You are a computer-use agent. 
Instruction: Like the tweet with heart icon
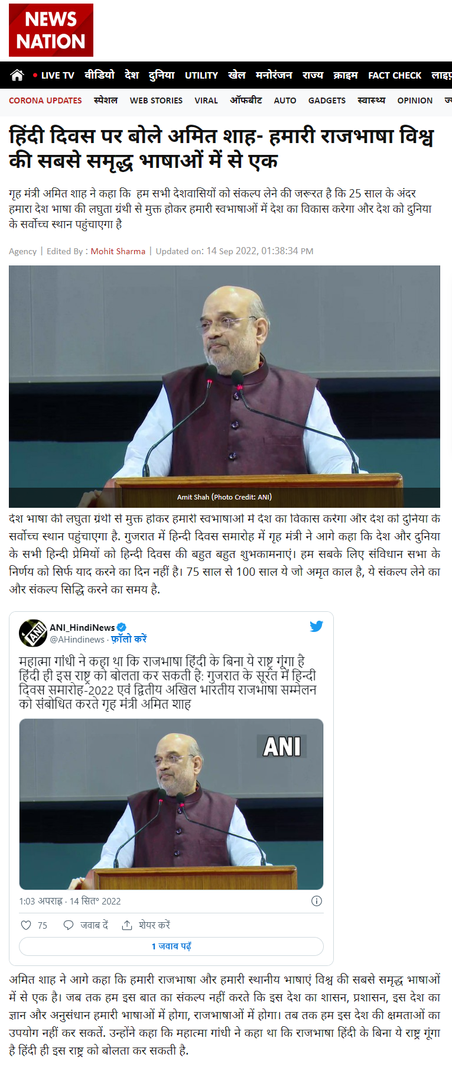tap(26, 925)
